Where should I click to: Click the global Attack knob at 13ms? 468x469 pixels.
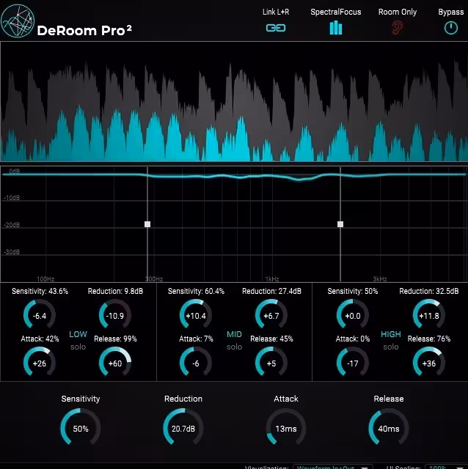[x=286, y=428]
